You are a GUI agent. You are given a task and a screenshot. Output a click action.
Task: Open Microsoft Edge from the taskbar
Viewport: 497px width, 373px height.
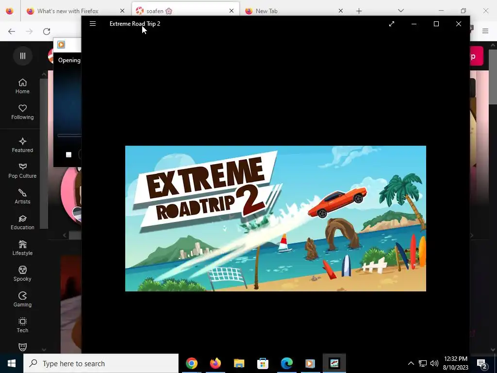click(286, 363)
